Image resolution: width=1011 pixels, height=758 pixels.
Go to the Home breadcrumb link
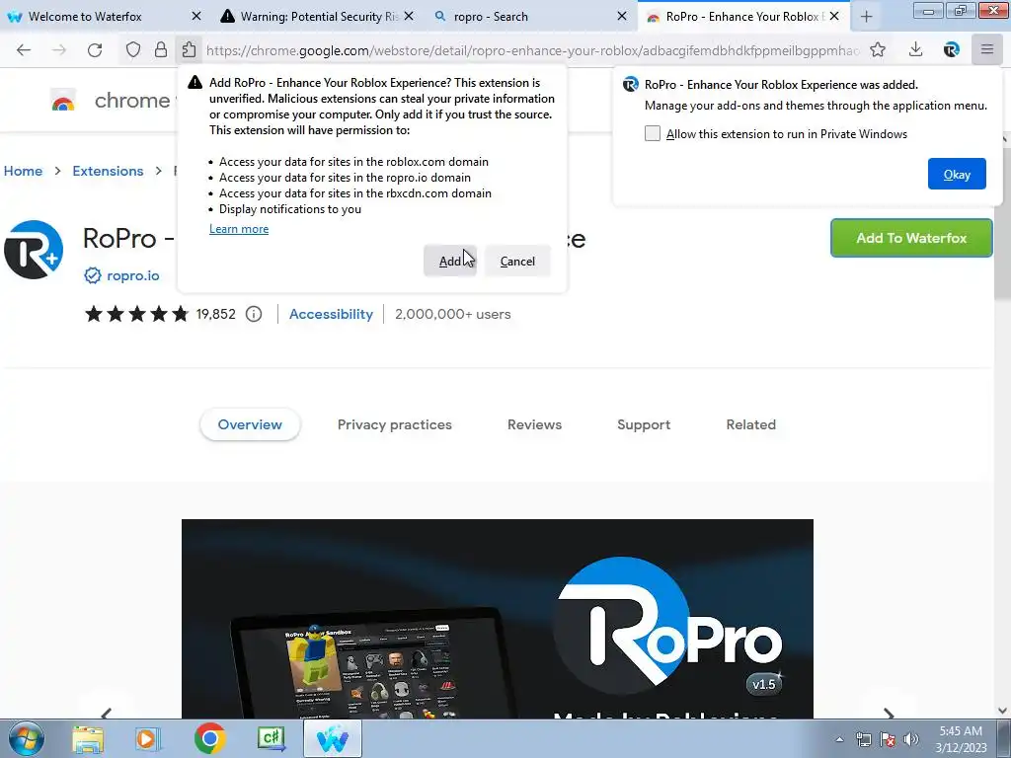click(x=24, y=171)
